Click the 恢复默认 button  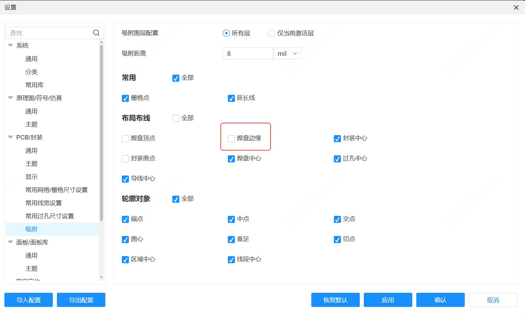tap(335, 300)
